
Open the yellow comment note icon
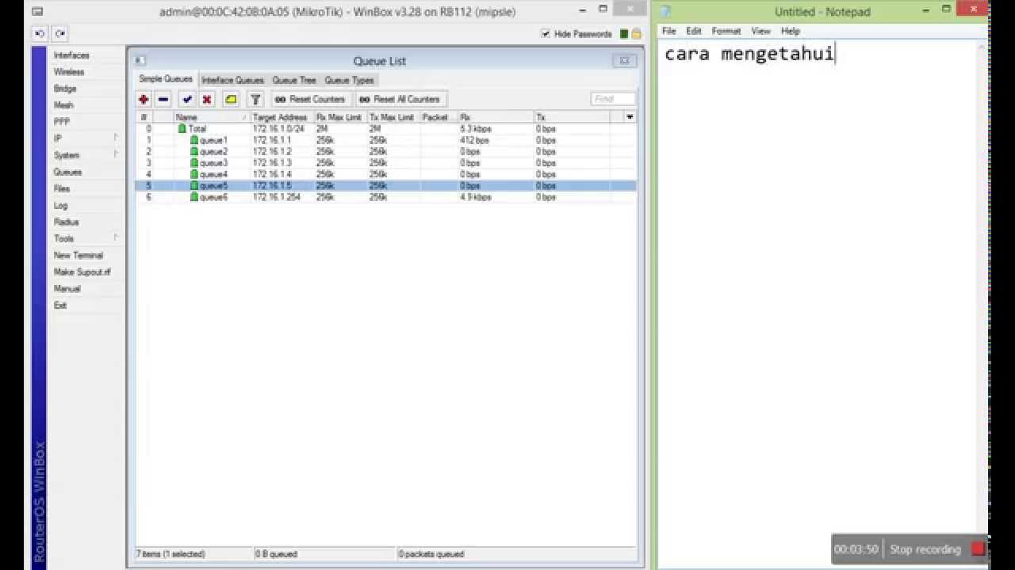coord(231,99)
